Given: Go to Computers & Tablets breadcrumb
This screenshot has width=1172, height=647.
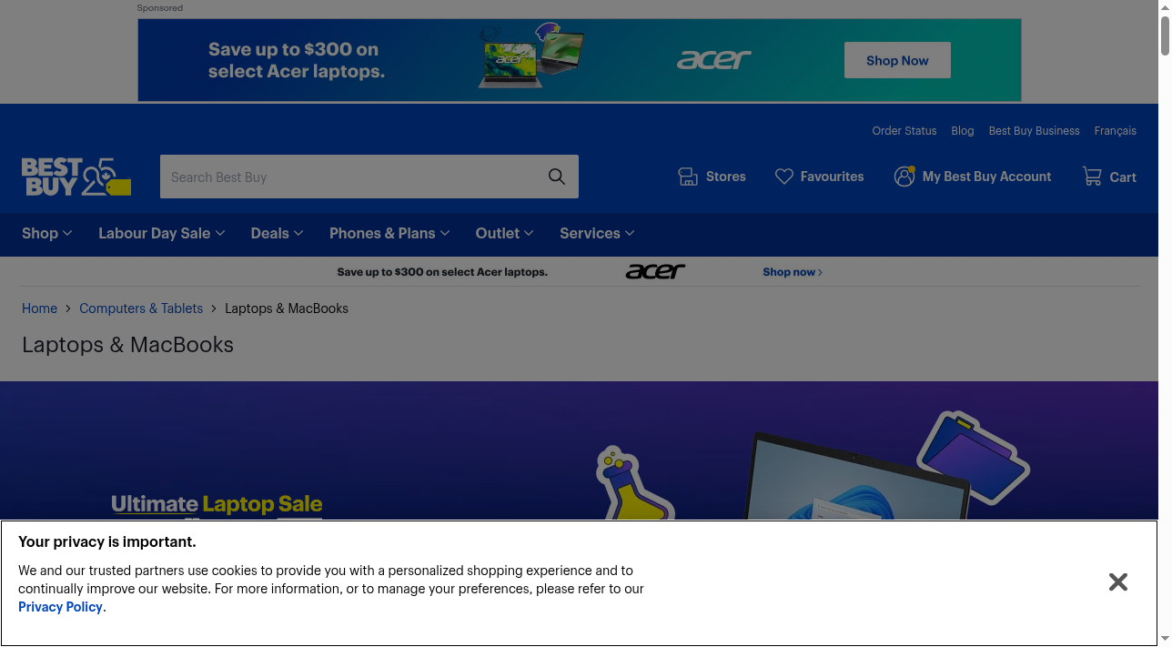Looking at the screenshot, I should pos(141,308).
